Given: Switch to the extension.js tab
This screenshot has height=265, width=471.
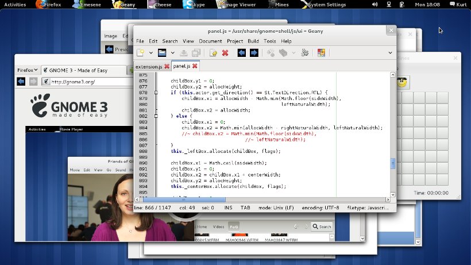Looking at the screenshot, I should pos(149,67).
